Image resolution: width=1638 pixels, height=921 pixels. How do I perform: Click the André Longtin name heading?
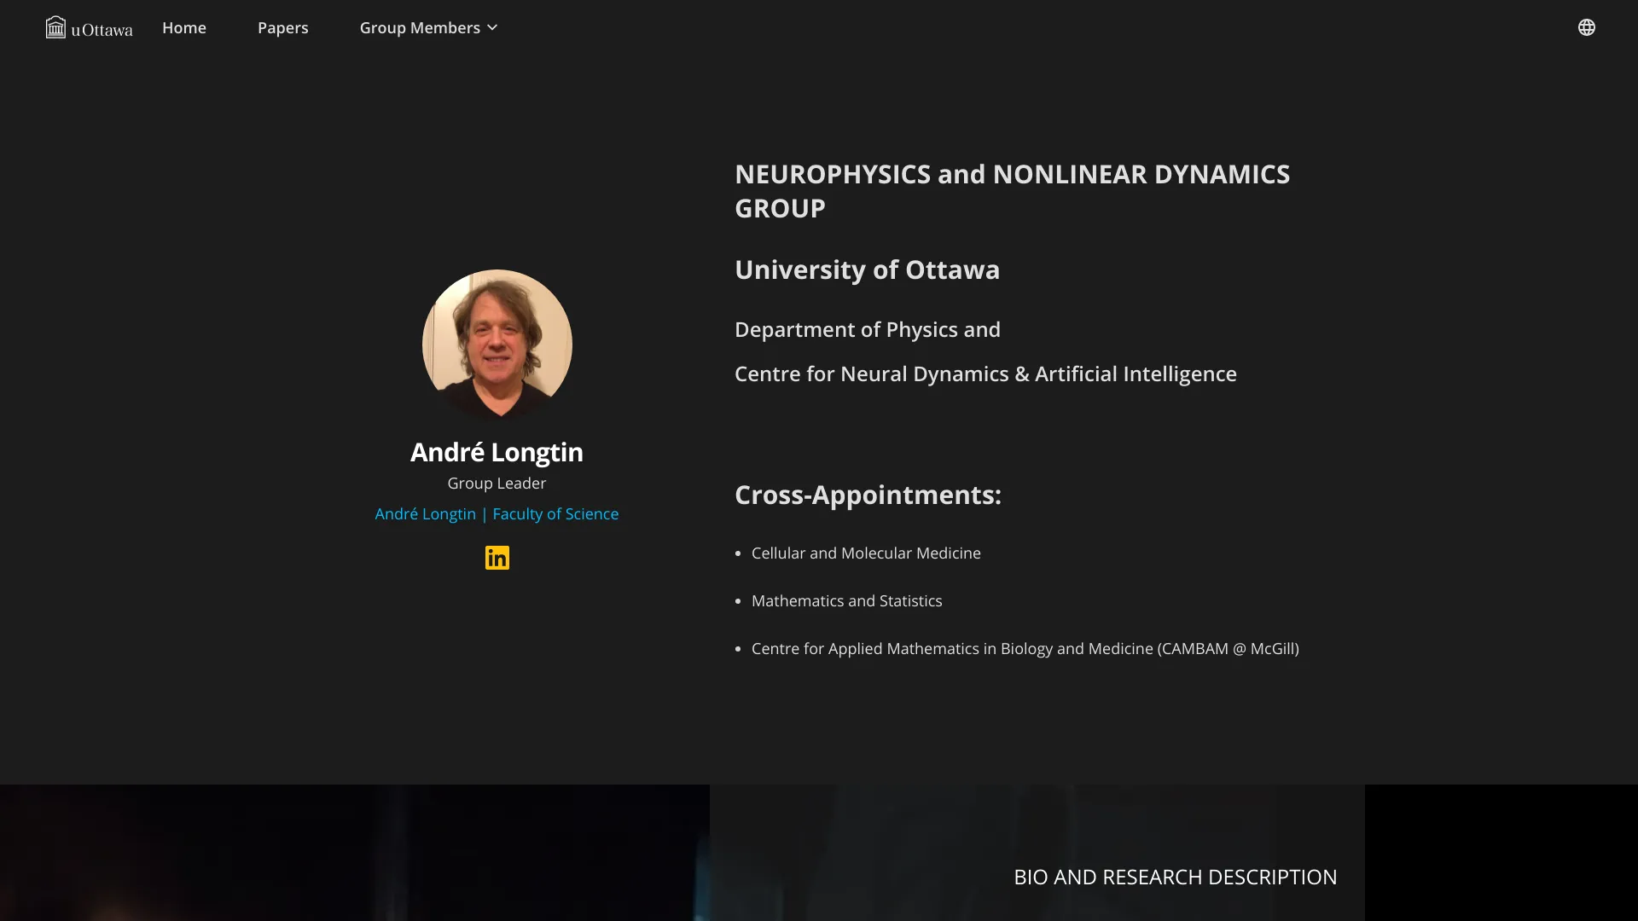[497, 452]
